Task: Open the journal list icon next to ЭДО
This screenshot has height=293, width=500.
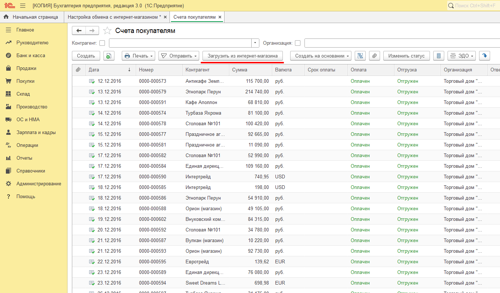Action: 439,56
